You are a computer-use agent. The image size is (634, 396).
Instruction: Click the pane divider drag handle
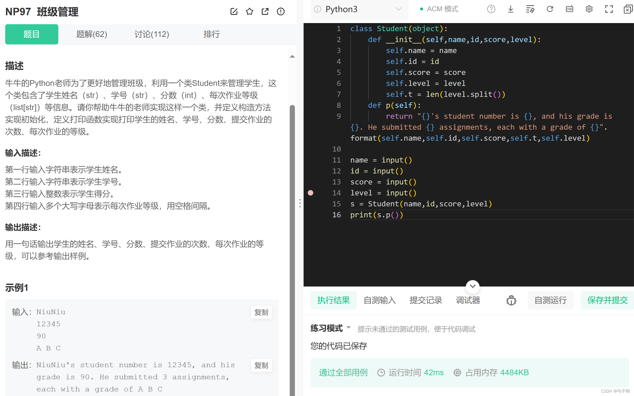[300, 203]
